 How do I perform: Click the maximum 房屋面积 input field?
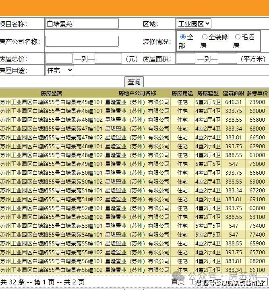[228, 59]
